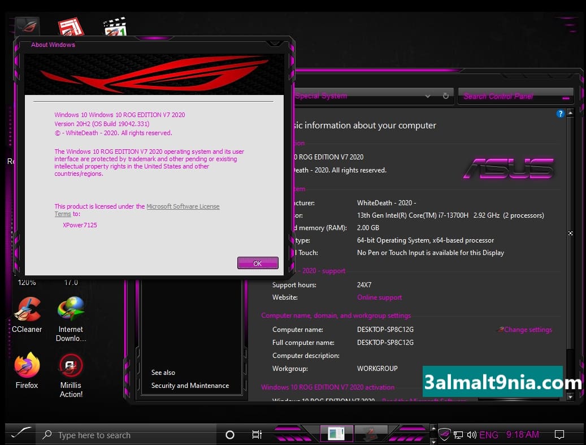Switch to the second running app on taskbar
586x445 pixels.
(x=371, y=434)
